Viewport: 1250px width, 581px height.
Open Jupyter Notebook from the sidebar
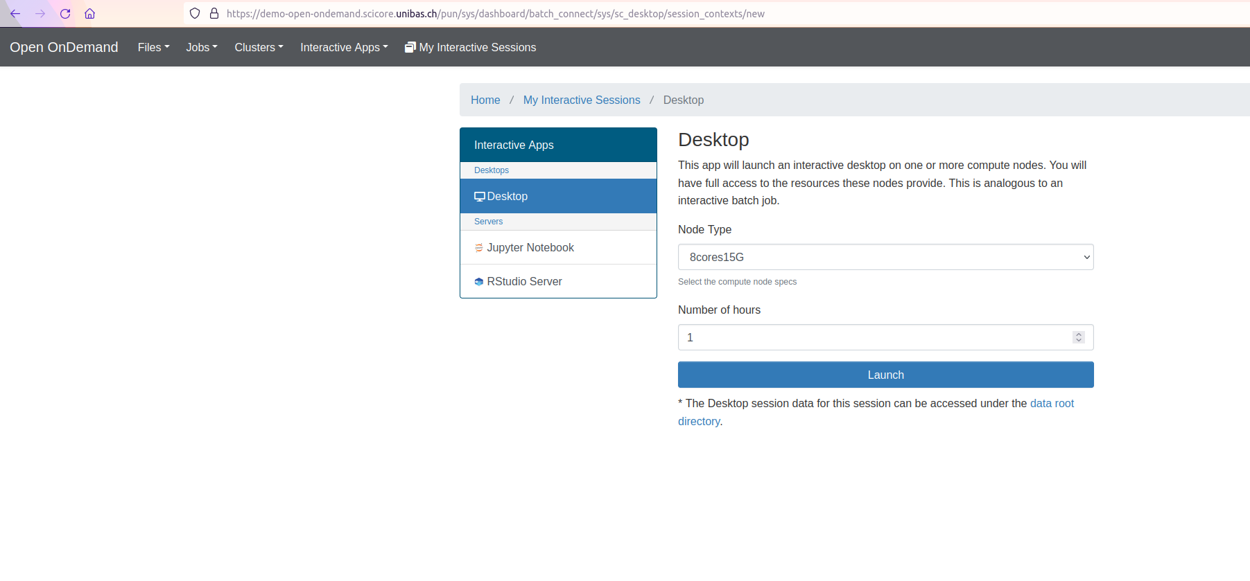(x=530, y=248)
